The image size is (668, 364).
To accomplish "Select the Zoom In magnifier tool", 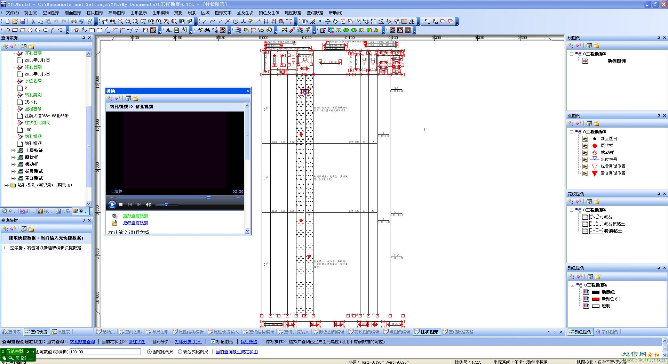I will pyautogui.click(x=120, y=21).
